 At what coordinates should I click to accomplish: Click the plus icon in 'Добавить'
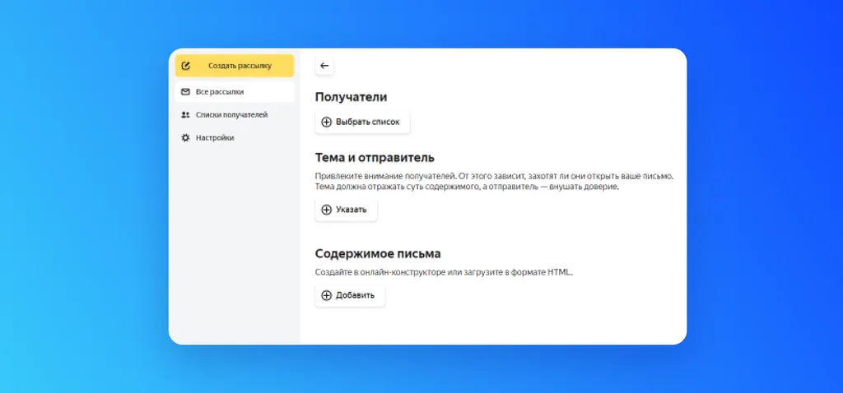[x=326, y=296]
